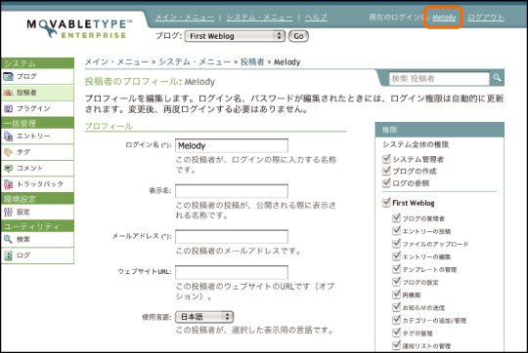Click the 表示名 display name field
This screenshot has height=353, width=528.
coord(232,191)
